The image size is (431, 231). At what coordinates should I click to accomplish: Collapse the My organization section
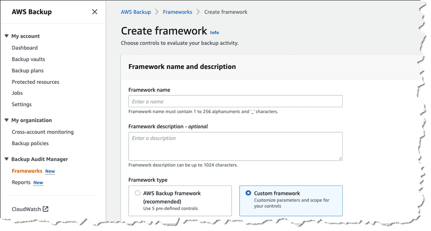coord(7,120)
